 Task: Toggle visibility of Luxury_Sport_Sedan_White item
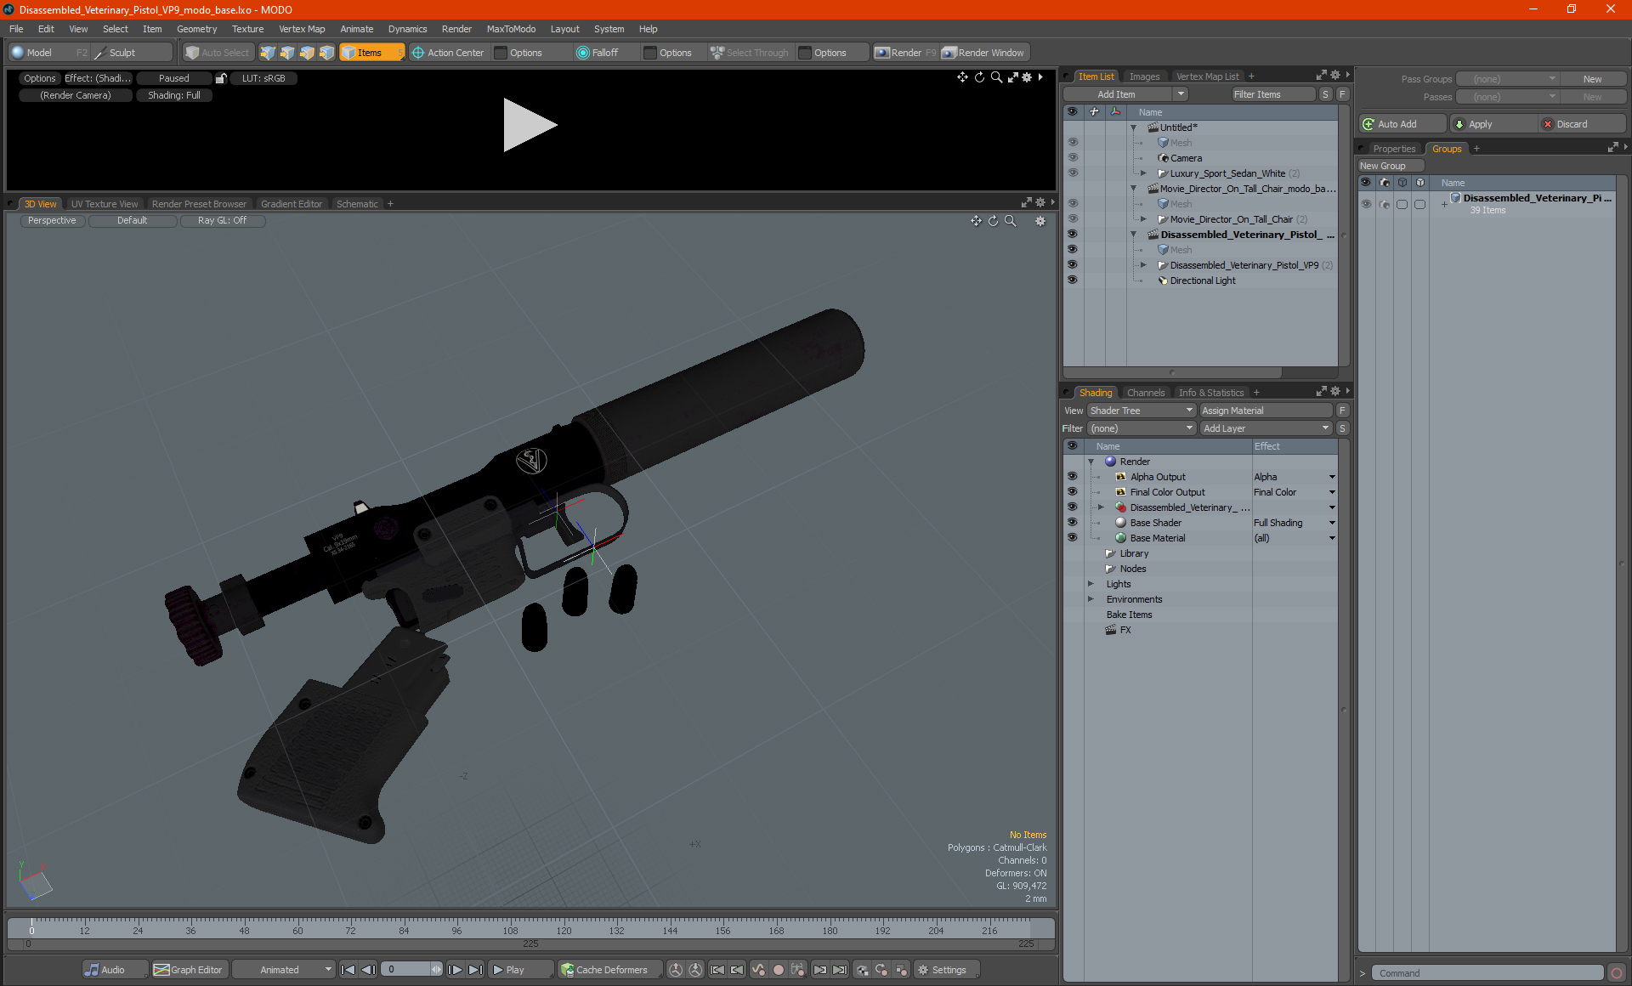tap(1072, 173)
